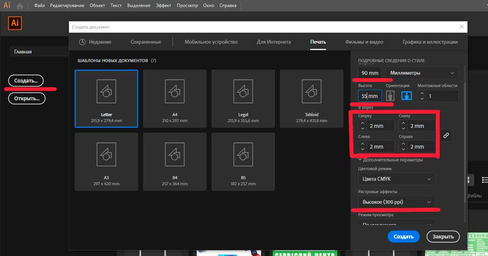The width and height of the screenshot is (488, 256).
Task: Switch to Мобильное устройство tab
Action: 211,41
